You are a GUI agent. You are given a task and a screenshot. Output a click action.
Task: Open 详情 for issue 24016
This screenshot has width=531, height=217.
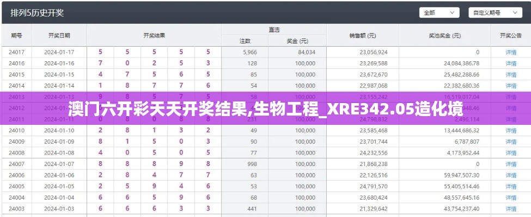[510, 63]
